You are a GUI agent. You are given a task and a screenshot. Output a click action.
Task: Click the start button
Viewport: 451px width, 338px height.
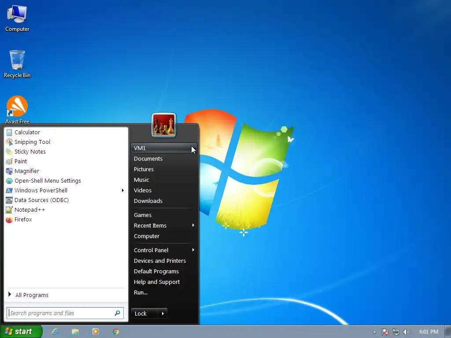coord(21,332)
